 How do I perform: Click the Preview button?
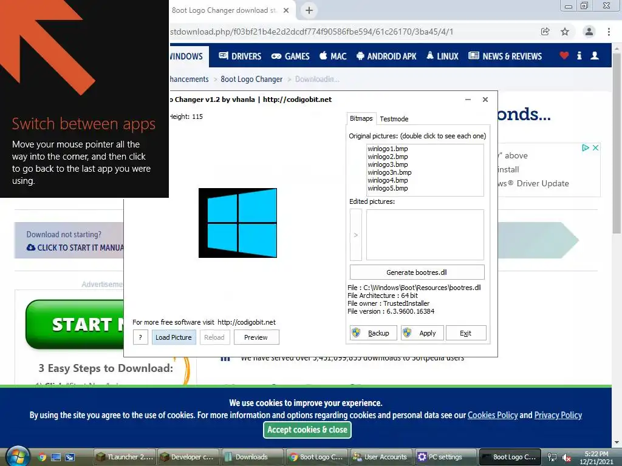256,337
